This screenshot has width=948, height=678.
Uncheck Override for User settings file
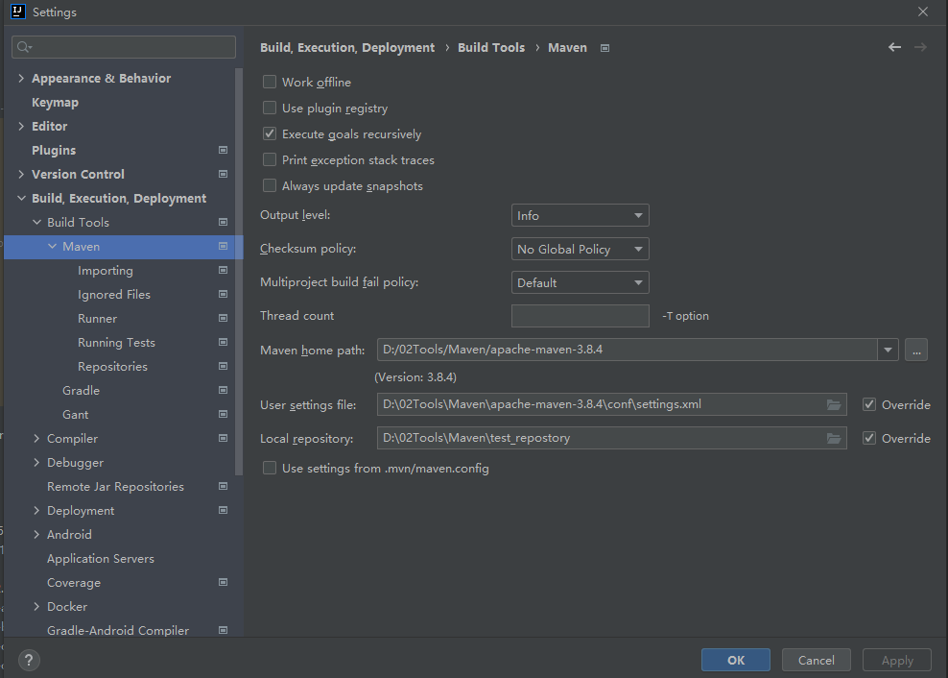click(x=869, y=404)
